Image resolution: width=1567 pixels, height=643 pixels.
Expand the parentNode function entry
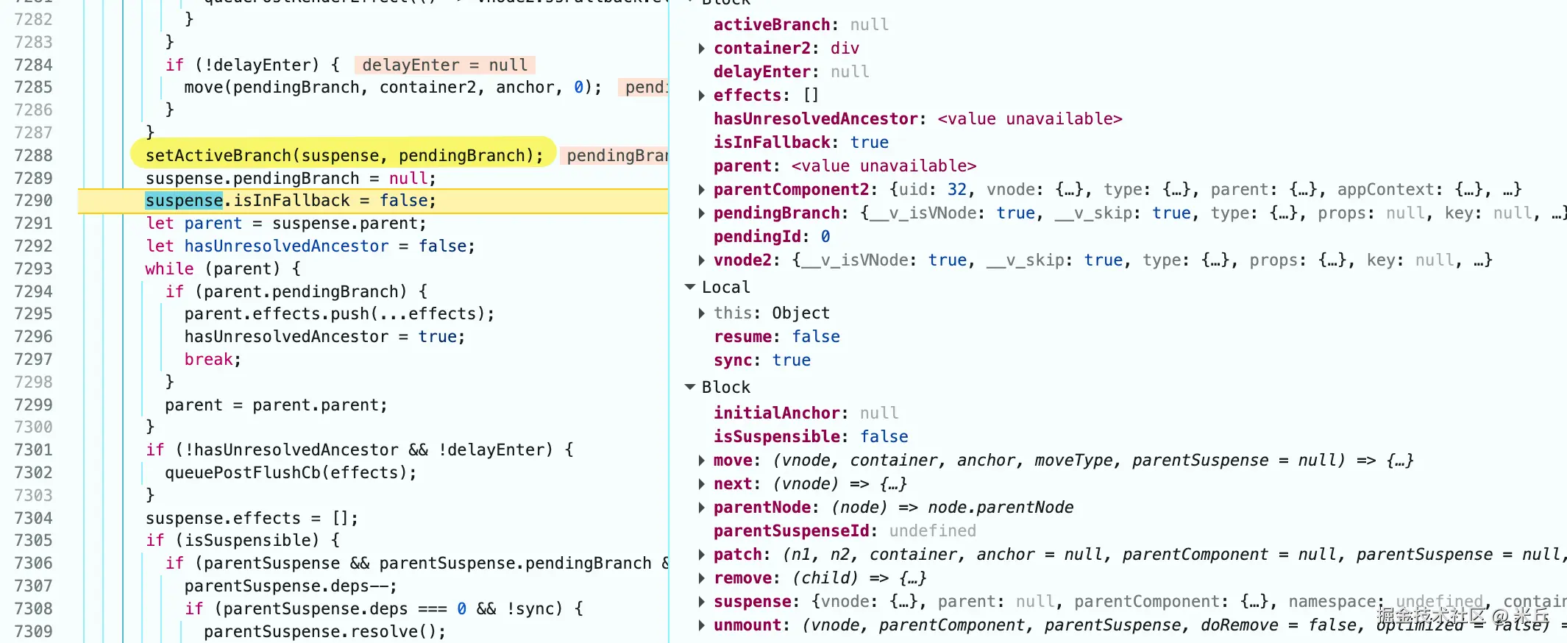coord(701,508)
